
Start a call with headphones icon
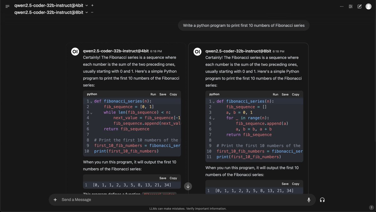click(322, 200)
